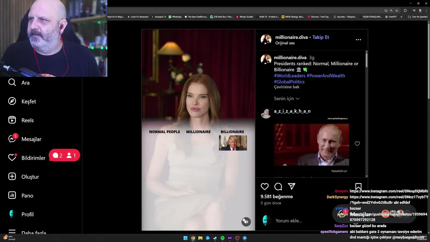Viewport: 430px width, 242px height.
Task: Bookmark this page with star icon
Action: tap(397, 10)
